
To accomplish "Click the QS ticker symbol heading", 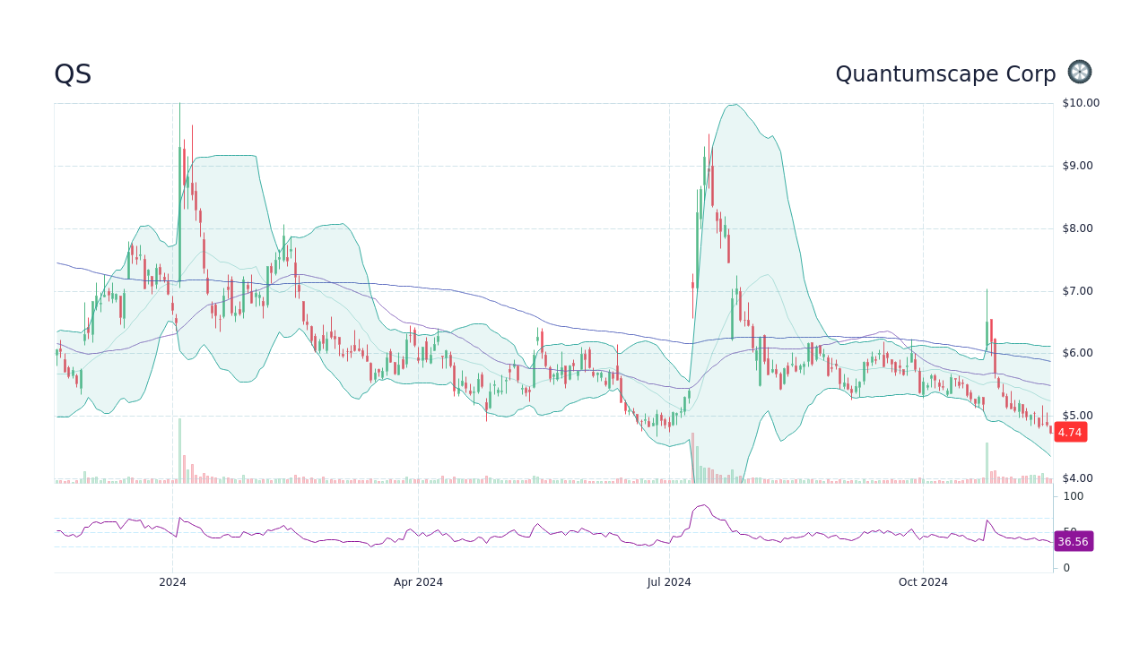I will (x=73, y=74).
